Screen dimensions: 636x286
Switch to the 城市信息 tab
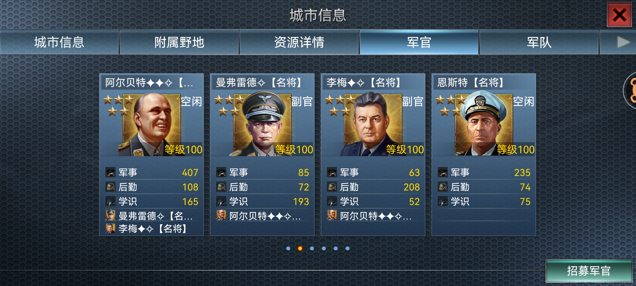(x=59, y=42)
